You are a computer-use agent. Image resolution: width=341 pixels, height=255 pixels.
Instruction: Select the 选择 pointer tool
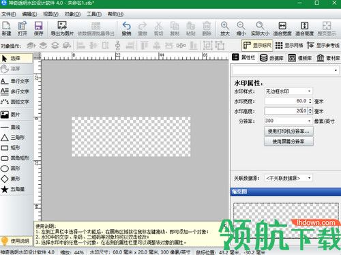pyautogui.click(x=16, y=59)
